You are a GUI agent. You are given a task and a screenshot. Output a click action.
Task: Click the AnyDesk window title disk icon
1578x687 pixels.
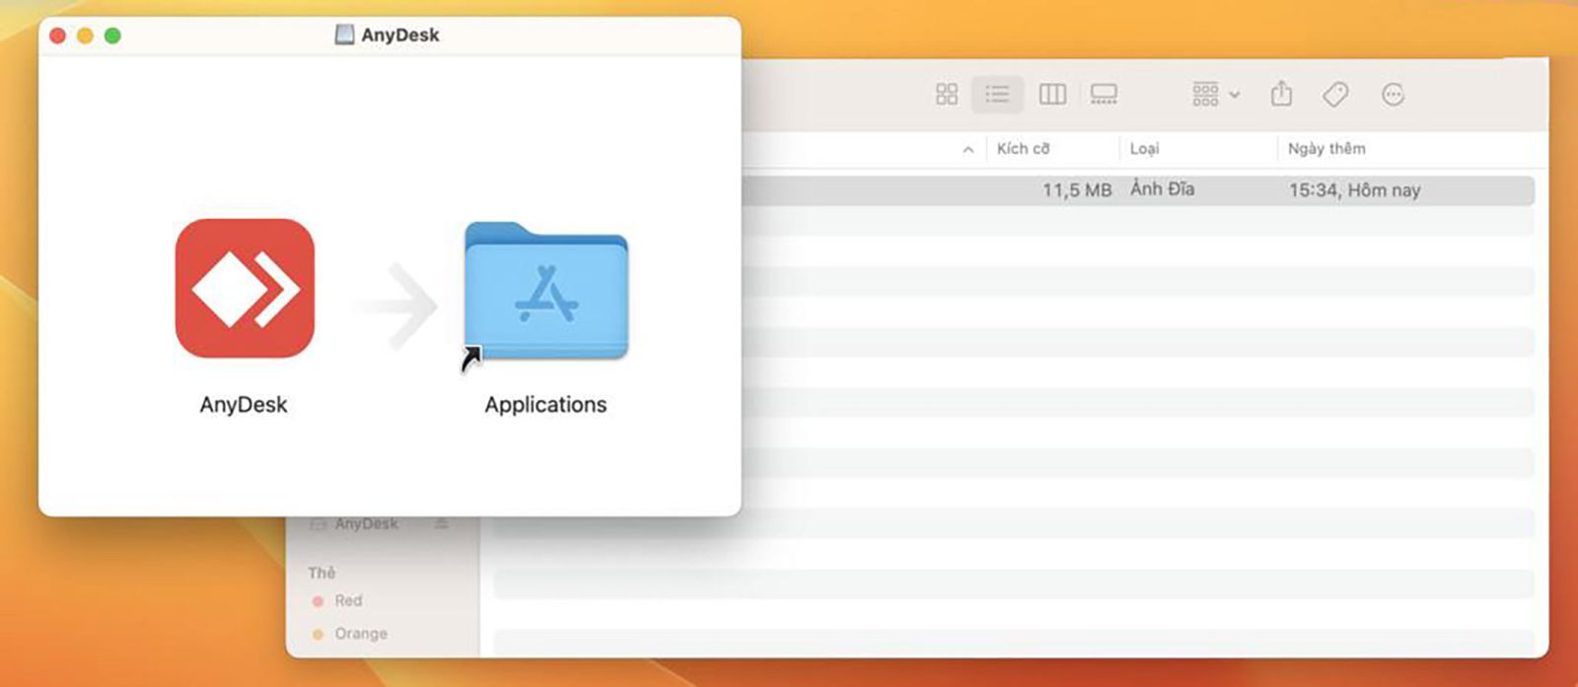point(344,34)
